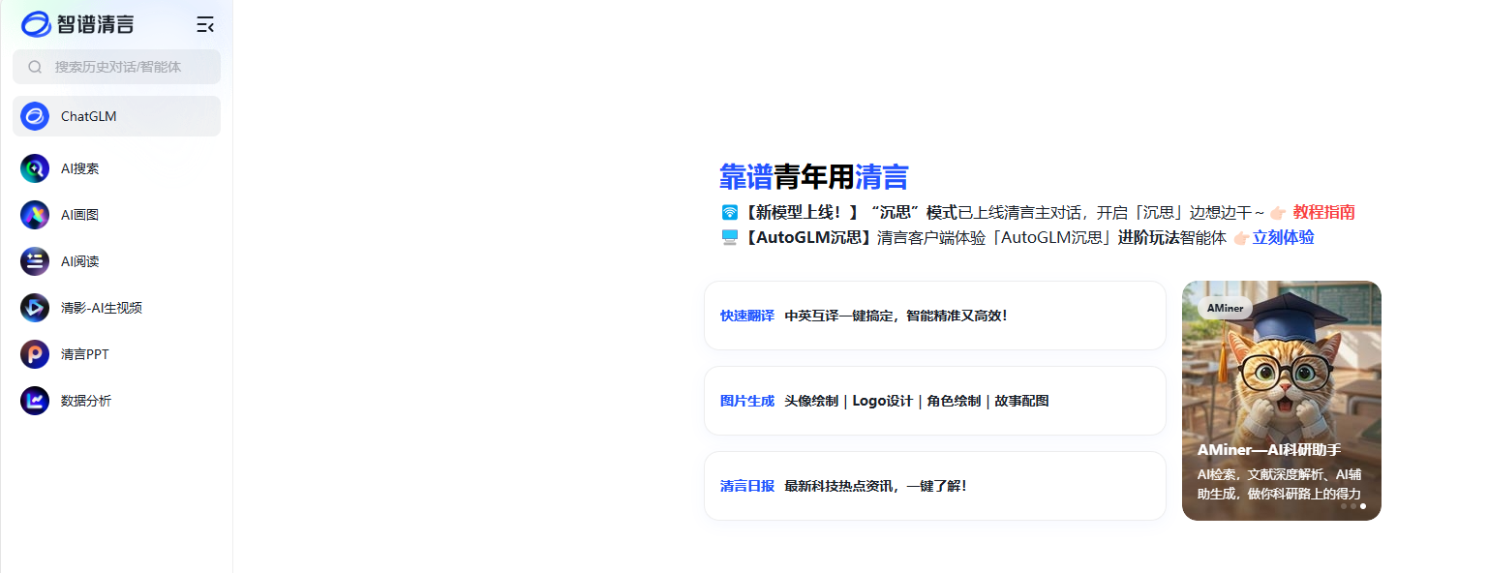This screenshot has width=1488, height=573.
Task: Open the 清言PPT icon
Action: click(35, 354)
